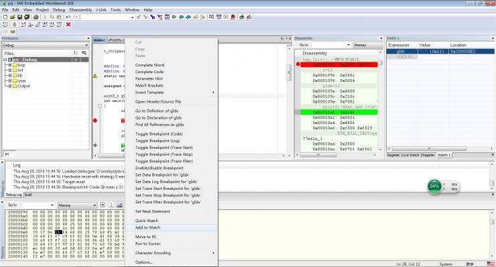Click the Next Statement debug icon
This screenshot has width=496, height=267.
45,24
